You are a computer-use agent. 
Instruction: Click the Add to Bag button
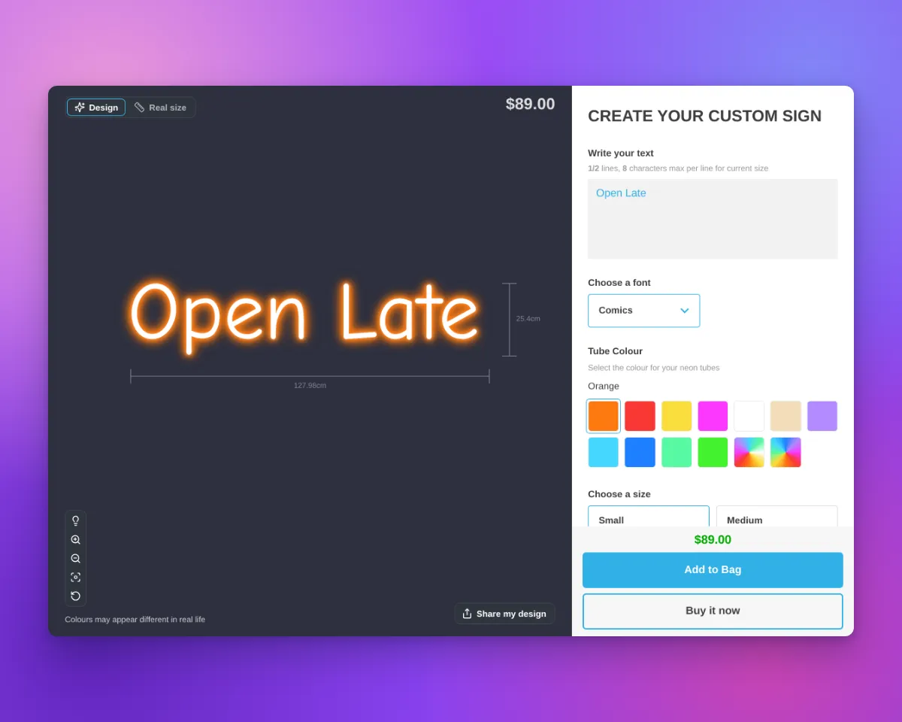point(713,570)
